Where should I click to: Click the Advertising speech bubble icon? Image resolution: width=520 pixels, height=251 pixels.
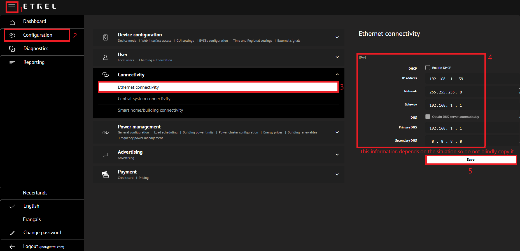point(105,155)
